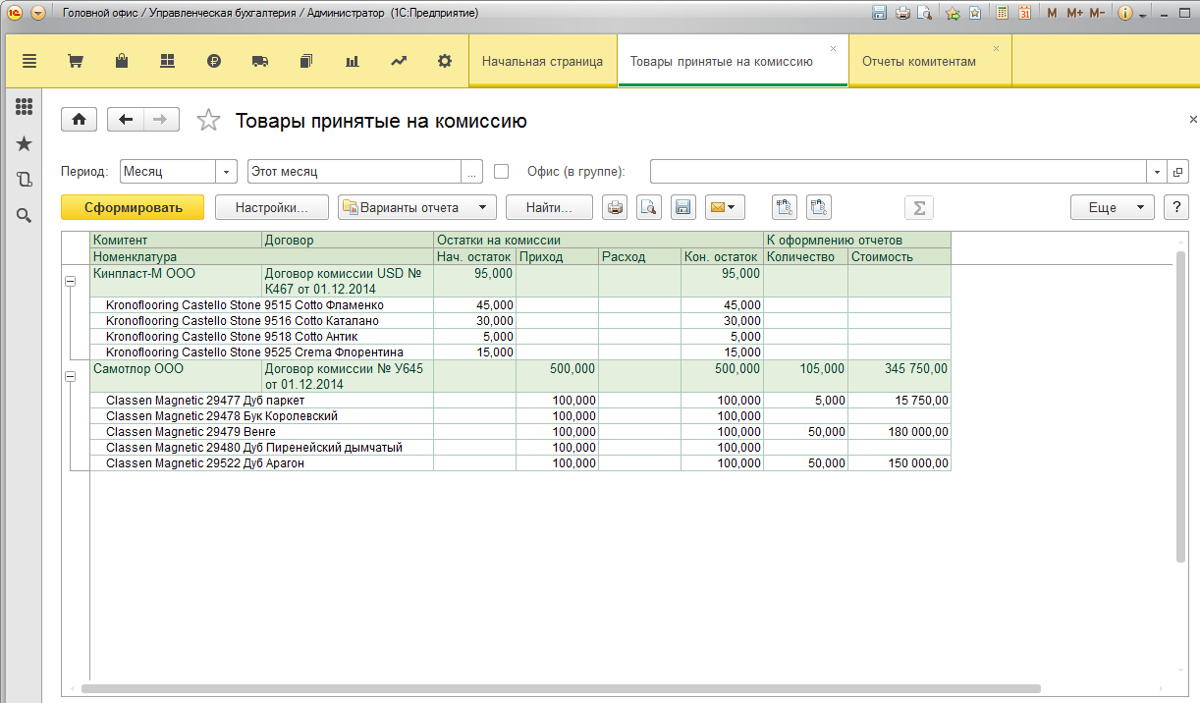Viewport: 1200px width, 703px height.
Task: Click the vertical scrollbar of the report
Action: [1181, 406]
